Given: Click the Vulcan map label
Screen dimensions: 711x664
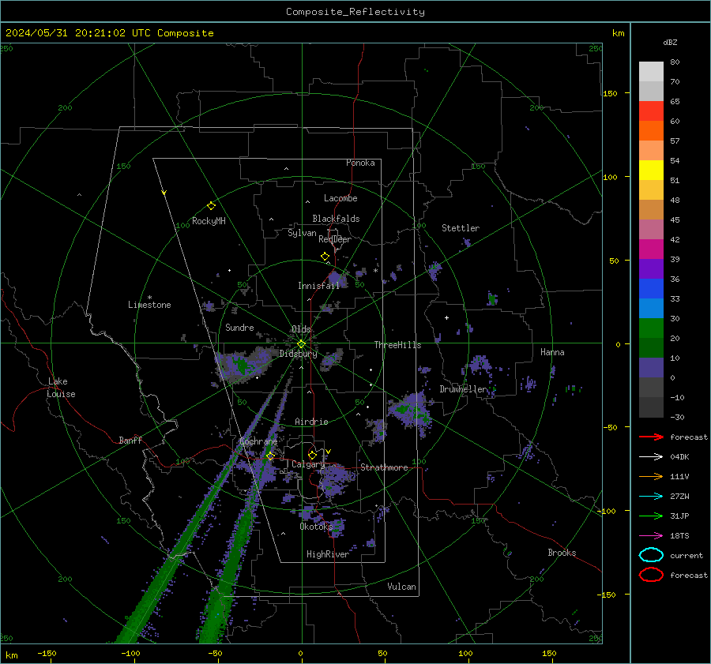Looking at the screenshot, I should (x=401, y=587).
